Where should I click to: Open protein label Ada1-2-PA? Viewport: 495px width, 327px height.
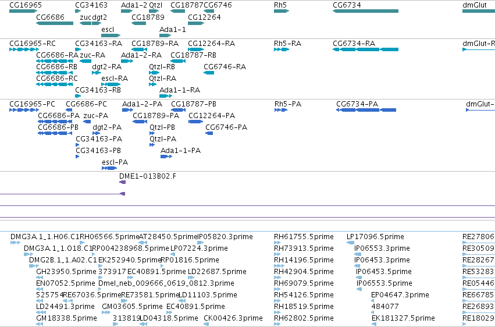point(142,104)
